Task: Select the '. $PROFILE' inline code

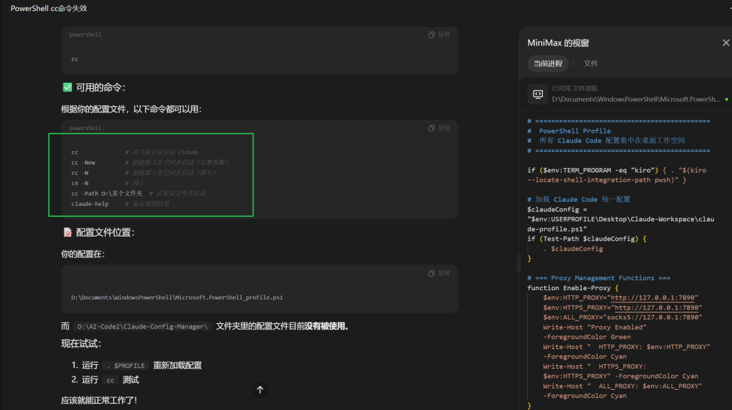Action: click(125, 366)
